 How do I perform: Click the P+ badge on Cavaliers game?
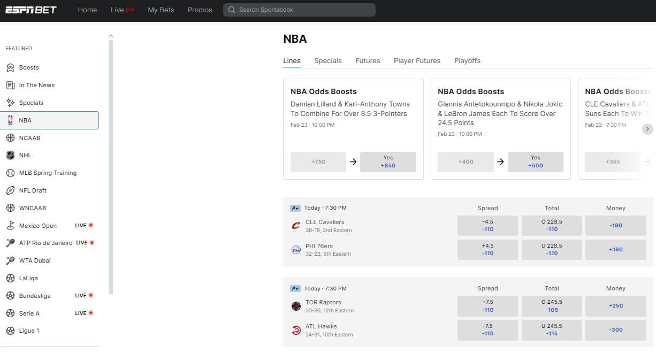[x=295, y=208]
